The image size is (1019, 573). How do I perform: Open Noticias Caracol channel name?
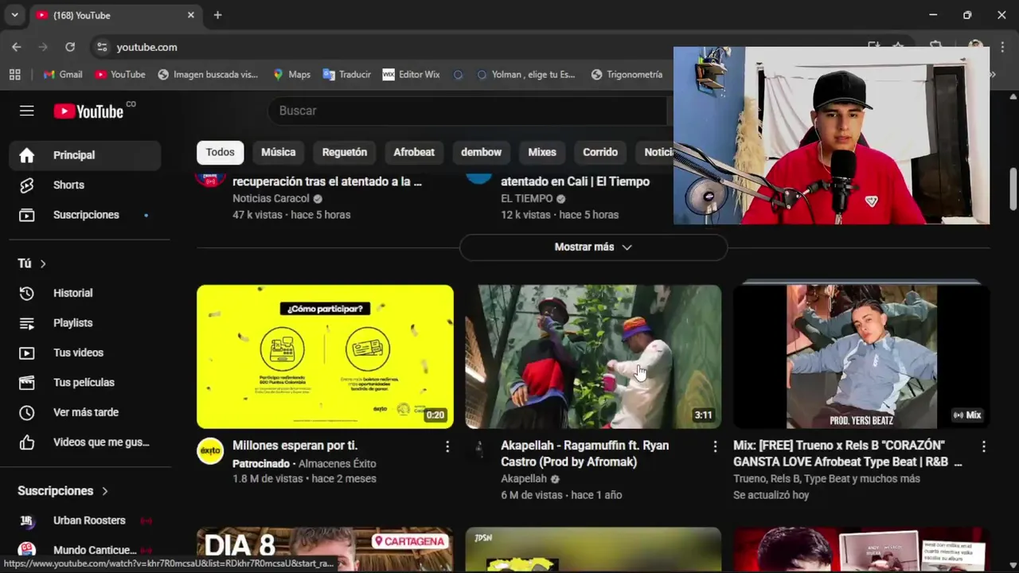click(271, 198)
